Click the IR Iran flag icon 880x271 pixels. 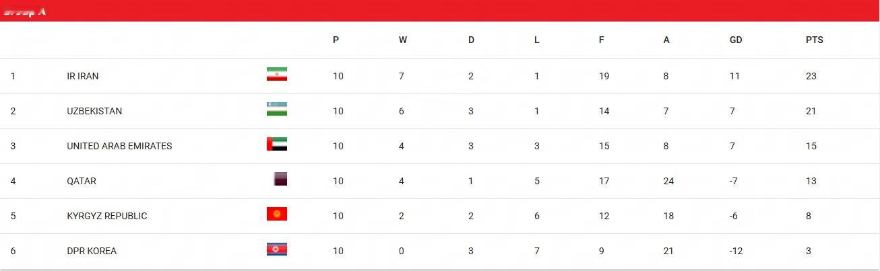tap(277, 74)
